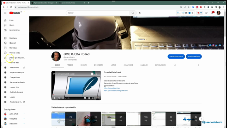The image size is (227, 128).
Task: Open ARTA GAME subscription channel
Action: 14,114
